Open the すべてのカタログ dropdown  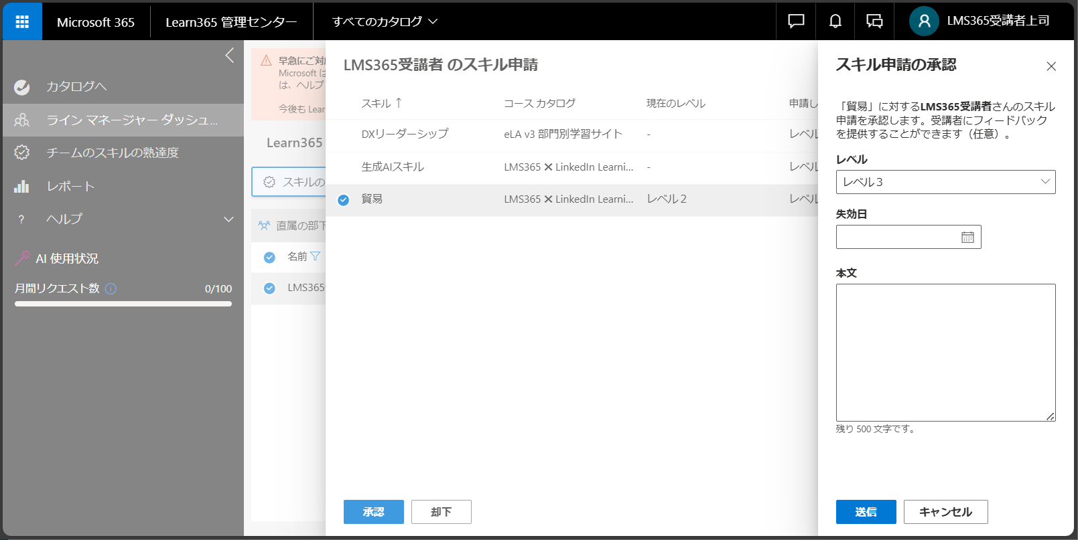click(x=385, y=21)
